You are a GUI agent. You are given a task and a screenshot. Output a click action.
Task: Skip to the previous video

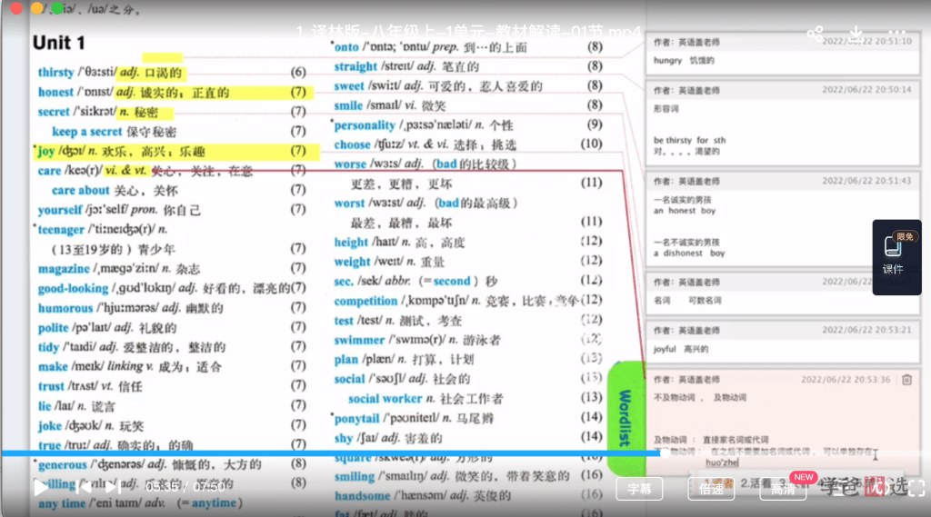pyautogui.click(x=85, y=488)
